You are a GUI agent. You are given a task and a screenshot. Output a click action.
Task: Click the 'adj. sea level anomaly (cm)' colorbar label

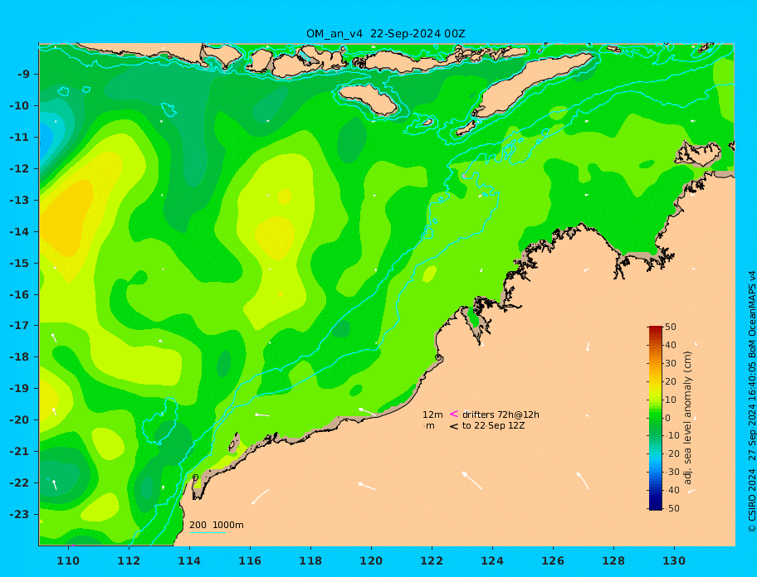[687, 418]
